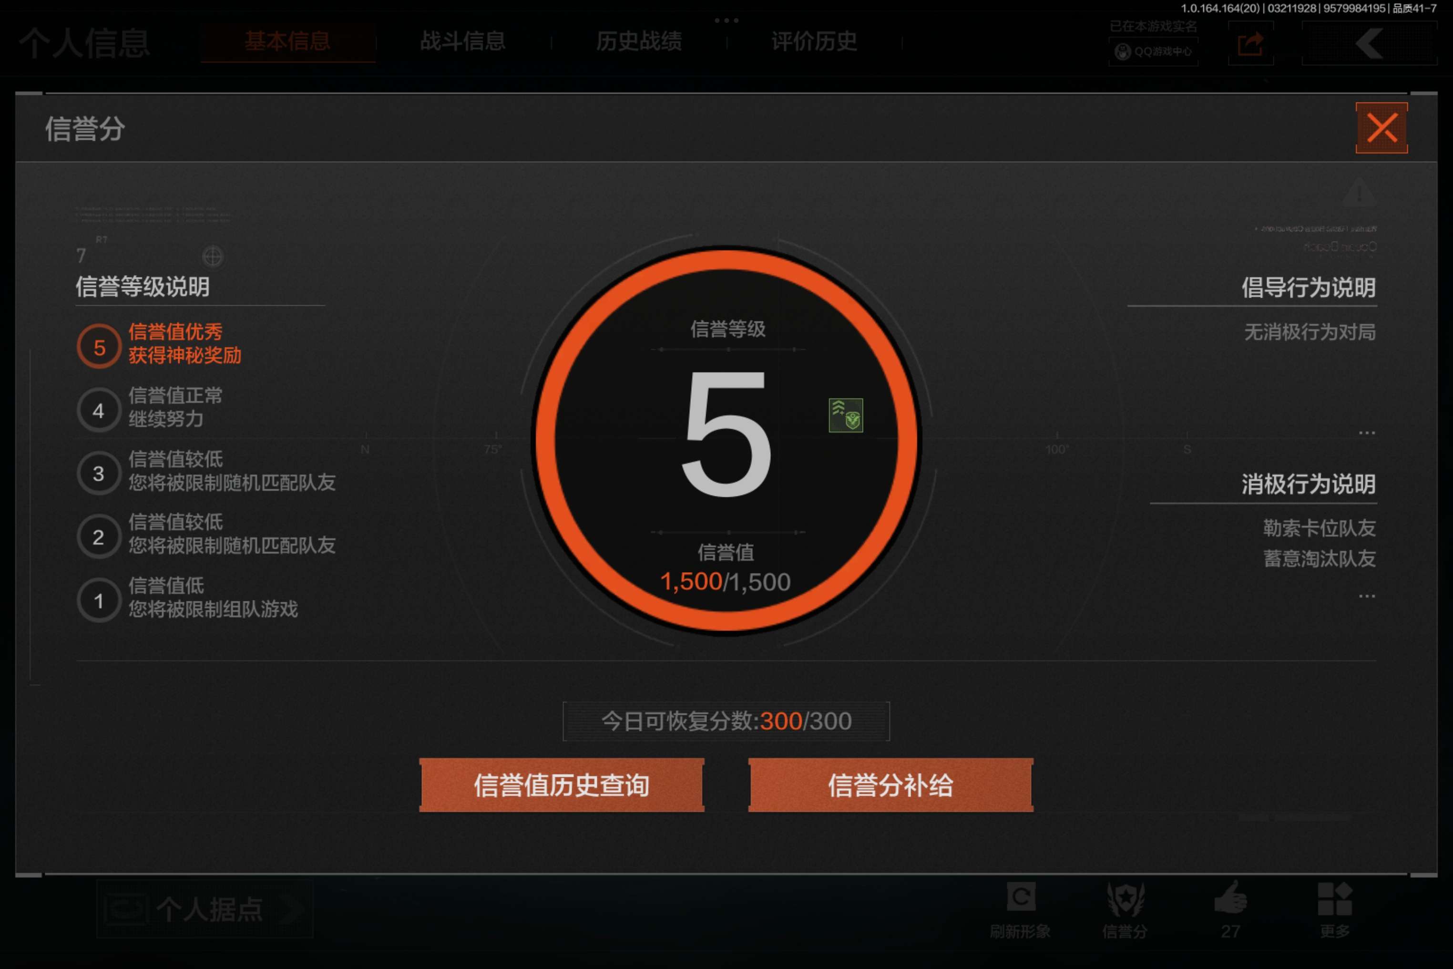Click 信誉值历史查询 button

(562, 785)
